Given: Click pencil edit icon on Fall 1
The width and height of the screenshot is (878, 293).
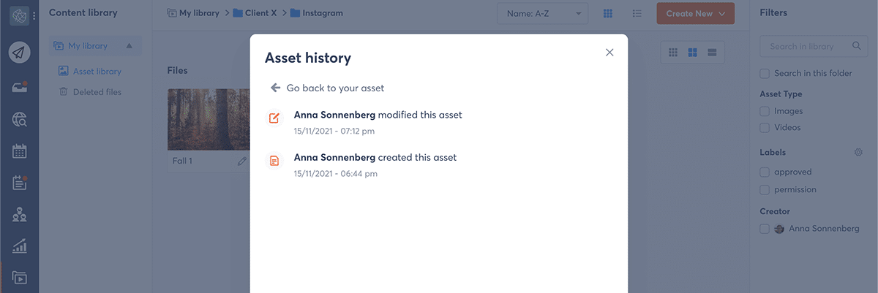Looking at the screenshot, I should tap(242, 161).
